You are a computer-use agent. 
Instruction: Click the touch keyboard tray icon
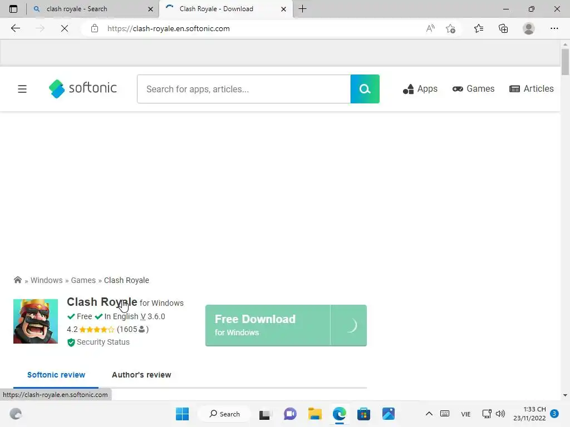pyautogui.click(x=445, y=414)
